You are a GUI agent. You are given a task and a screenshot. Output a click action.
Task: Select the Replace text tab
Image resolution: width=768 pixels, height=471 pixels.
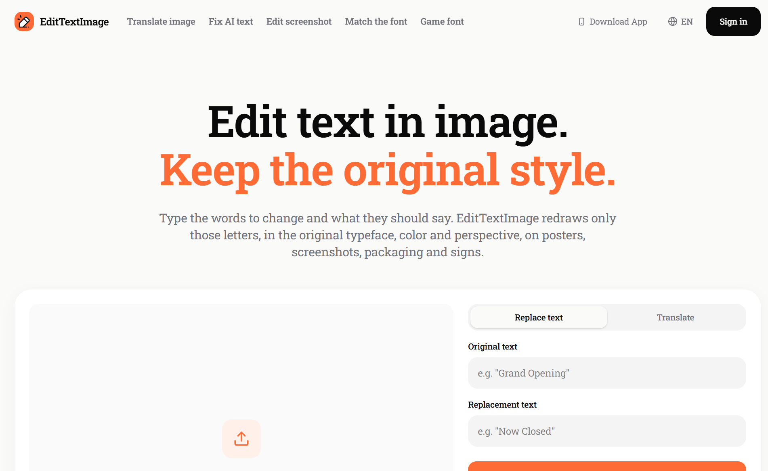click(539, 317)
